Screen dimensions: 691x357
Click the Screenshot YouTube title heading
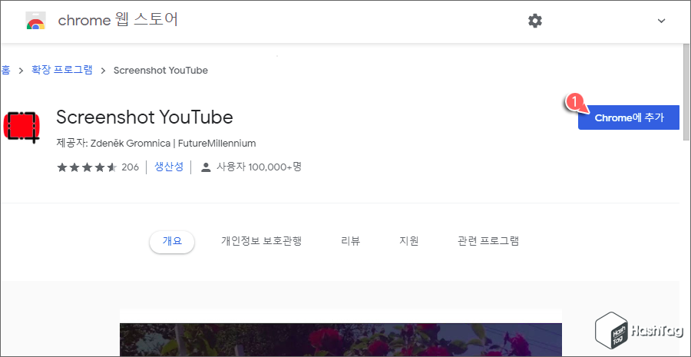(144, 117)
